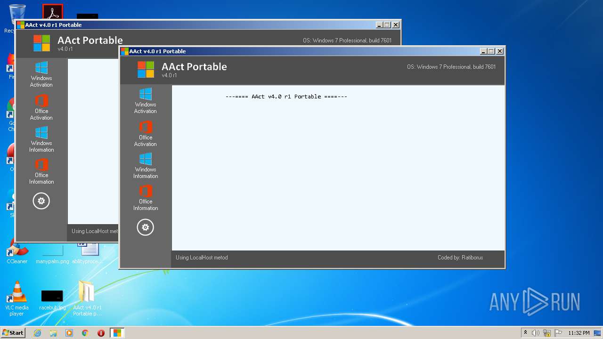Image resolution: width=603 pixels, height=339 pixels.
Task: Open settings gear in back AAct window
Action: click(41, 201)
